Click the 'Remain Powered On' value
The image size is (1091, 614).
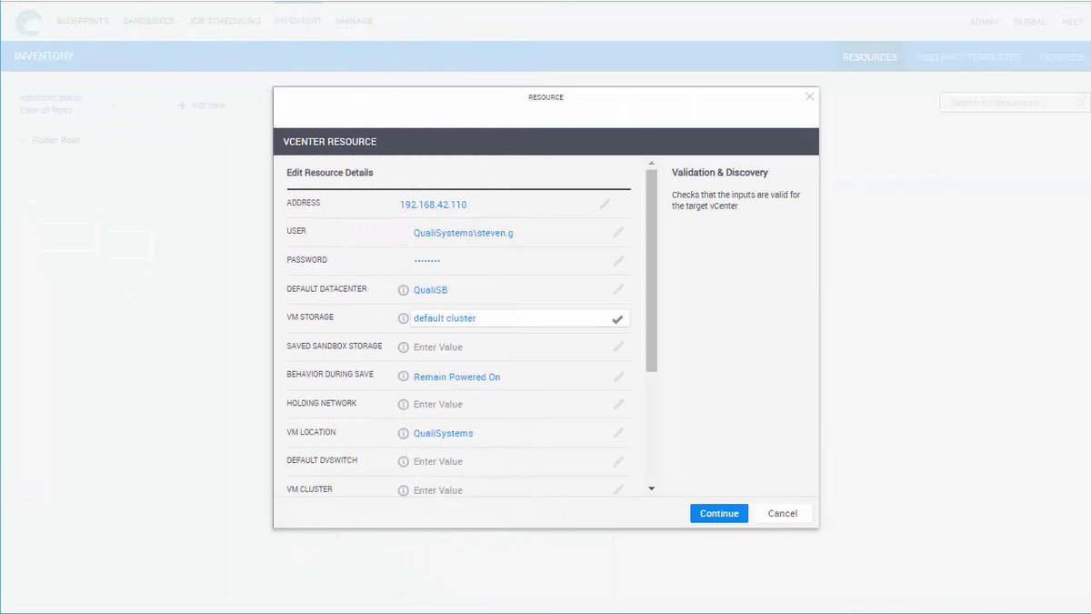(456, 377)
